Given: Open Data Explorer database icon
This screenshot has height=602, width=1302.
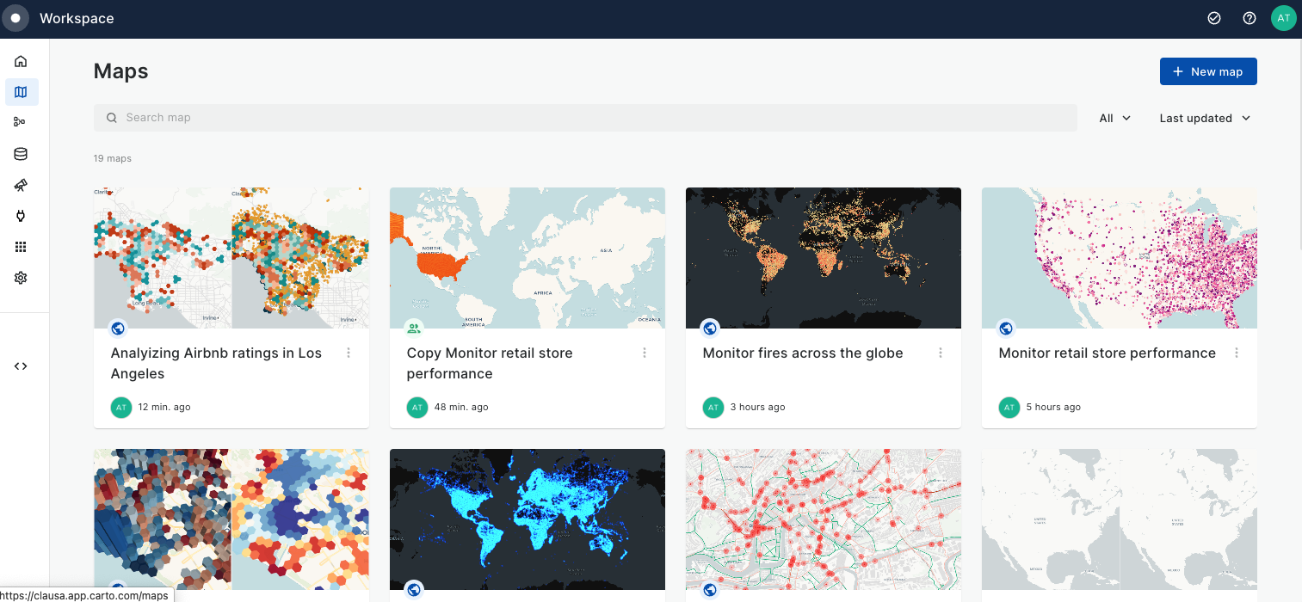Looking at the screenshot, I should [21, 154].
